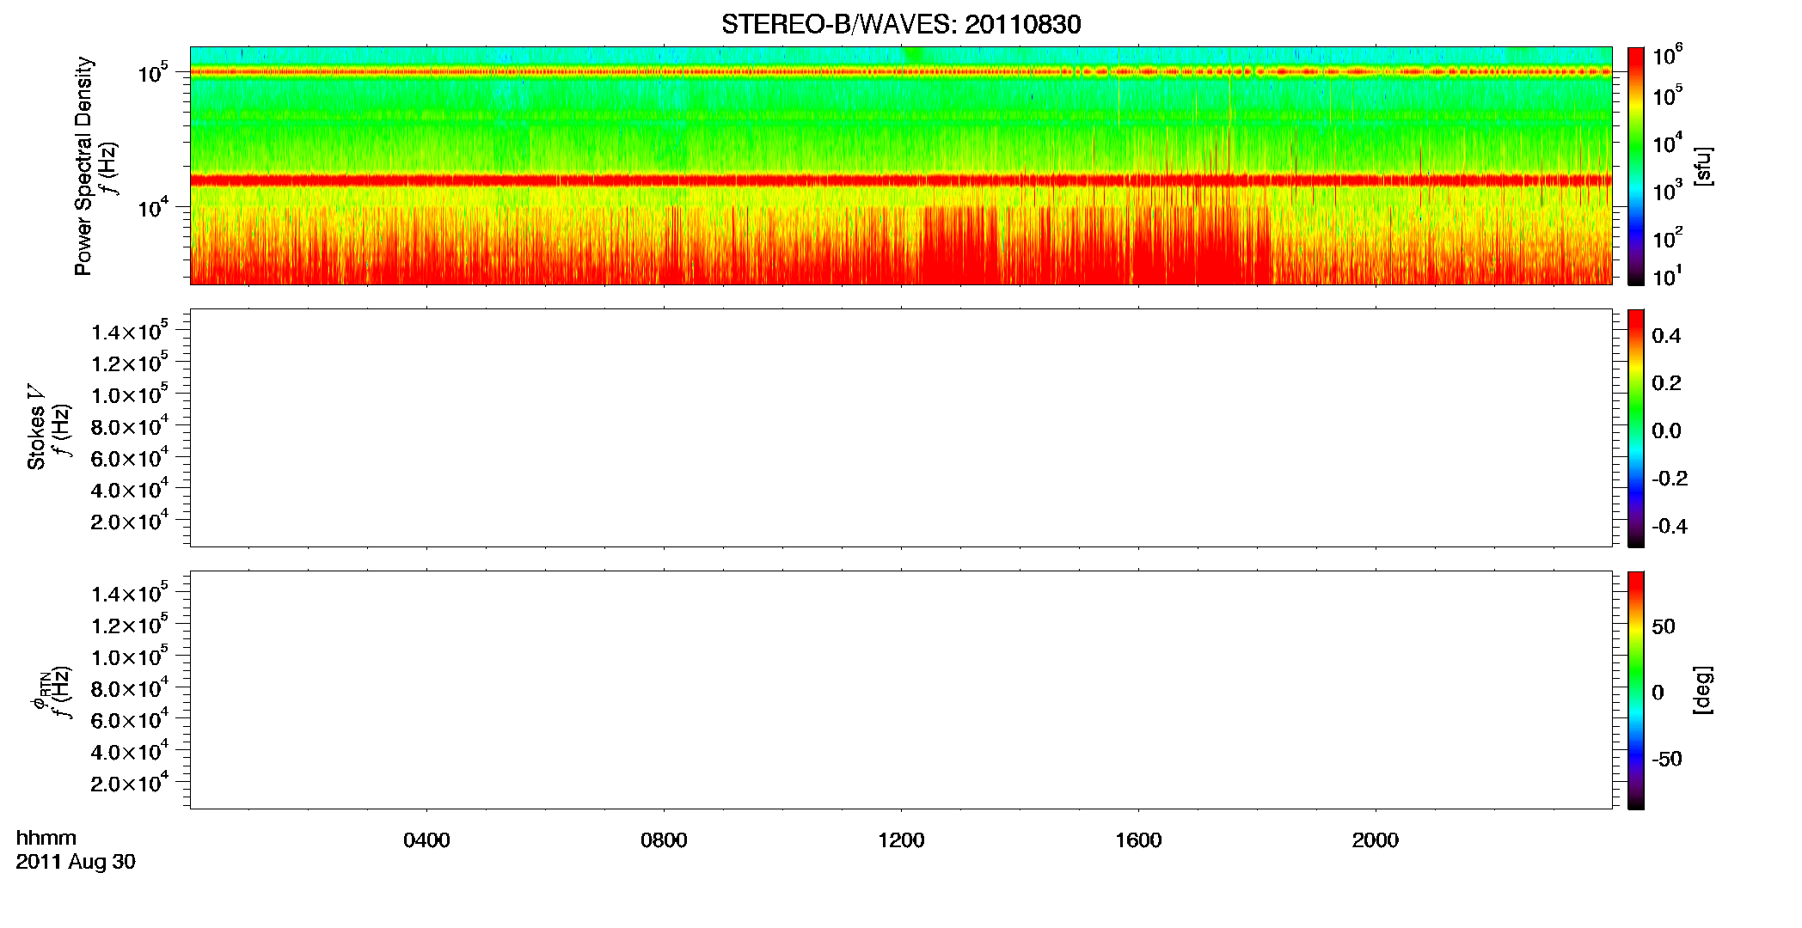Click the 1600 time tick label
The image size is (1802, 928).
tap(1138, 840)
